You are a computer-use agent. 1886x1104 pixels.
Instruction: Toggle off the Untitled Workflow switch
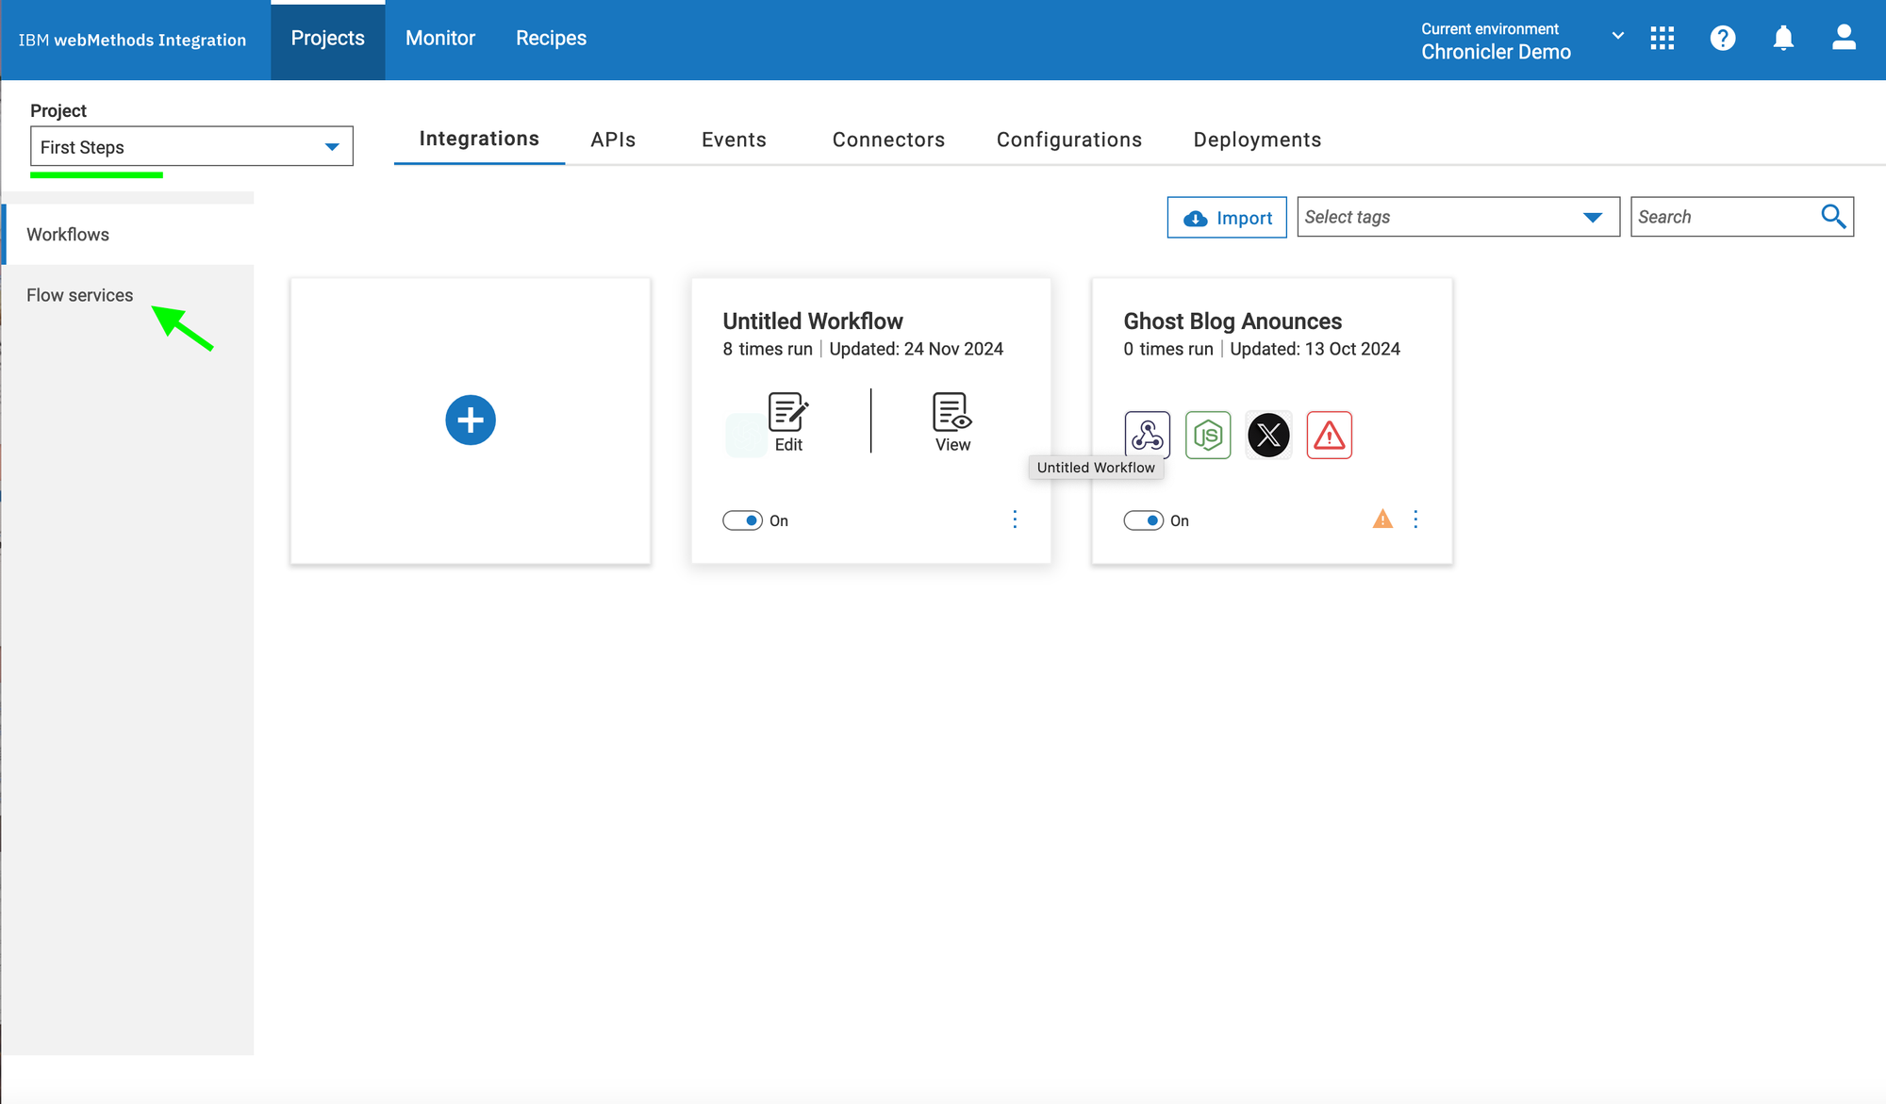pyautogui.click(x=743, y=520)
